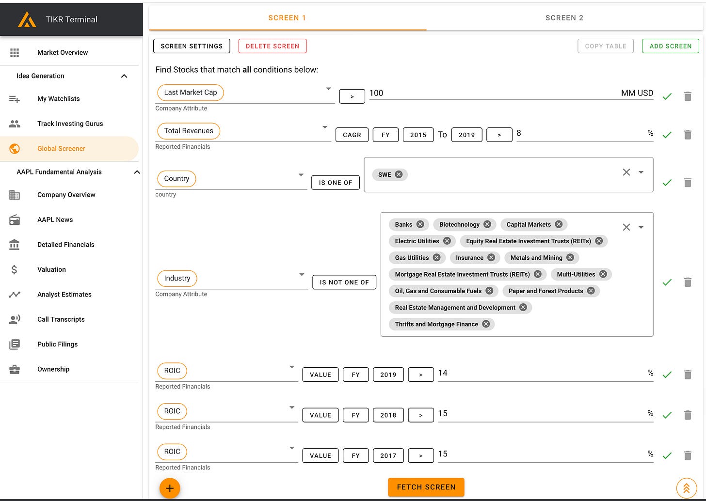Screen dimensions: 706x501
Task: Remove the Capital Markets chip
Action: (x=559, y=224)
